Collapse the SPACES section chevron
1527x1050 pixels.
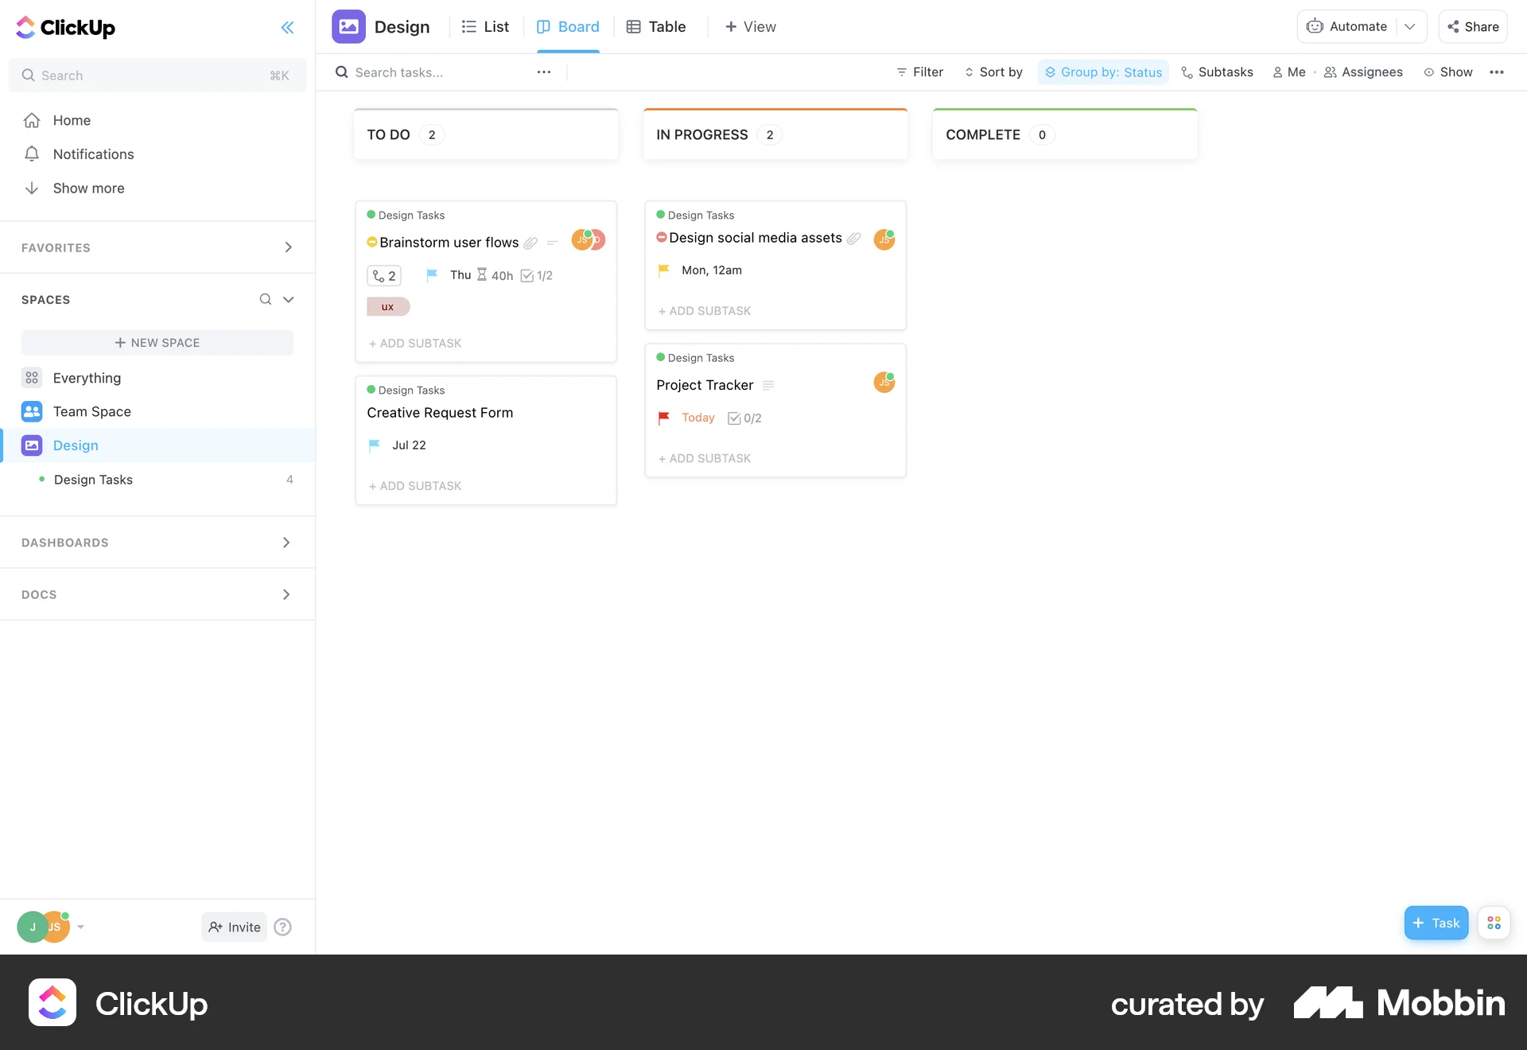coord(288,299)
